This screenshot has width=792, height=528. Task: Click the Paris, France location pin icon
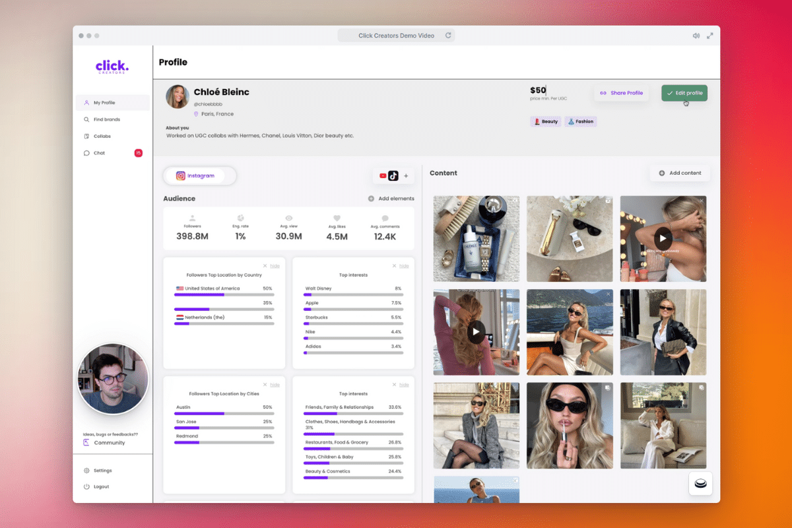[196, 114]
